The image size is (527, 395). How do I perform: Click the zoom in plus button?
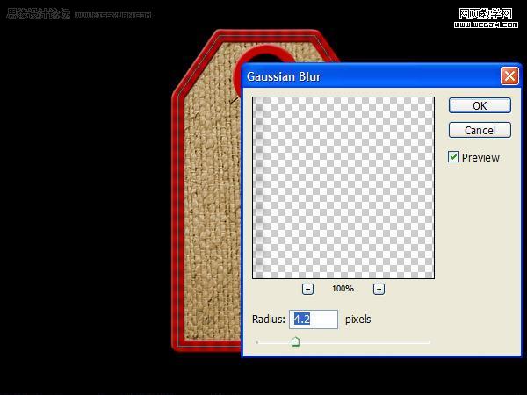click(x=379, y=289)
